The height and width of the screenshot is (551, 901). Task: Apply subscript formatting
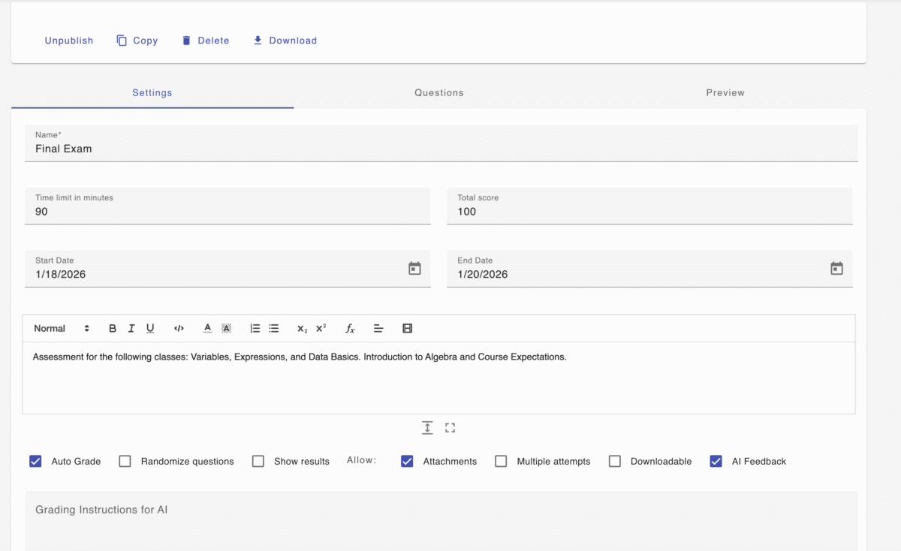click(x=302, y=329)
